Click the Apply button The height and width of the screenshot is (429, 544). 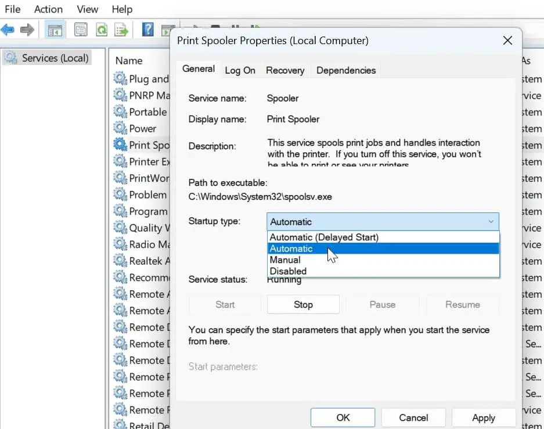(x=483, y=417)
